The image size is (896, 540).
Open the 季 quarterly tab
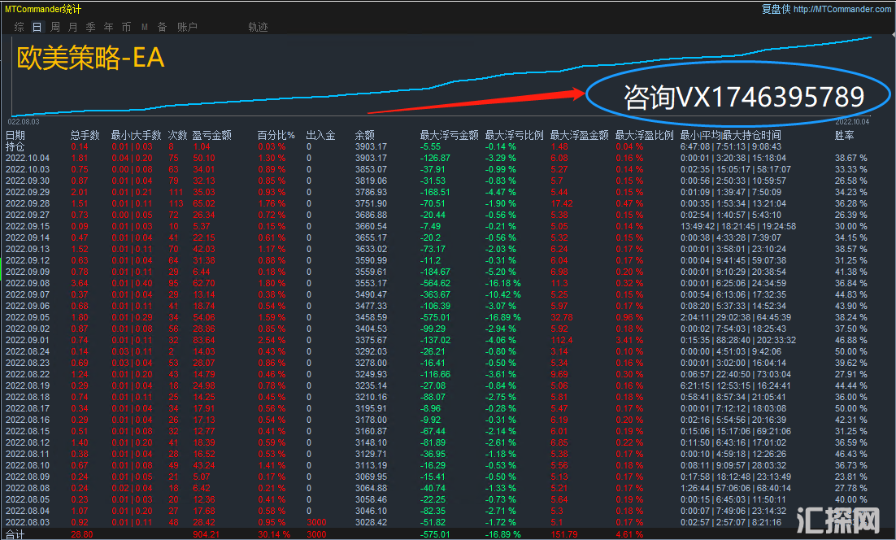(91, 27)
